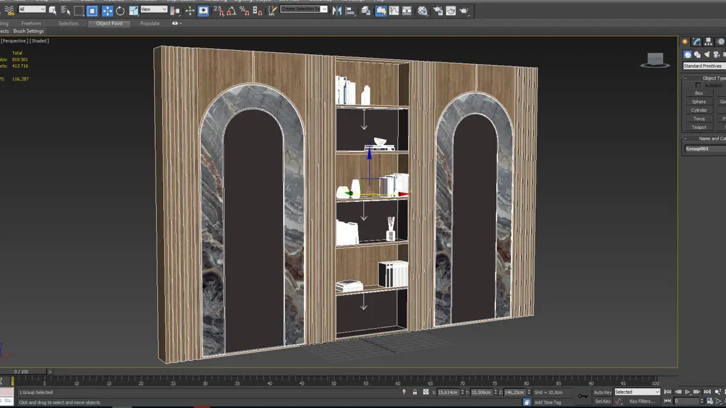
Task: Open Brush Settings panel tab
Action: coord(28,31)
